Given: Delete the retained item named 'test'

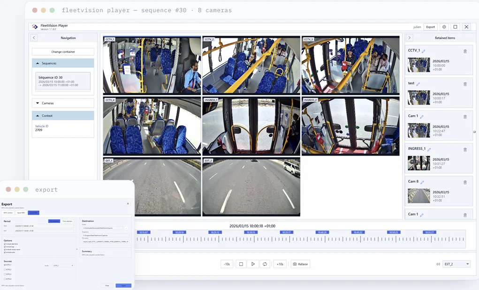Looking at the screenshot, I should tap(465, 84).
